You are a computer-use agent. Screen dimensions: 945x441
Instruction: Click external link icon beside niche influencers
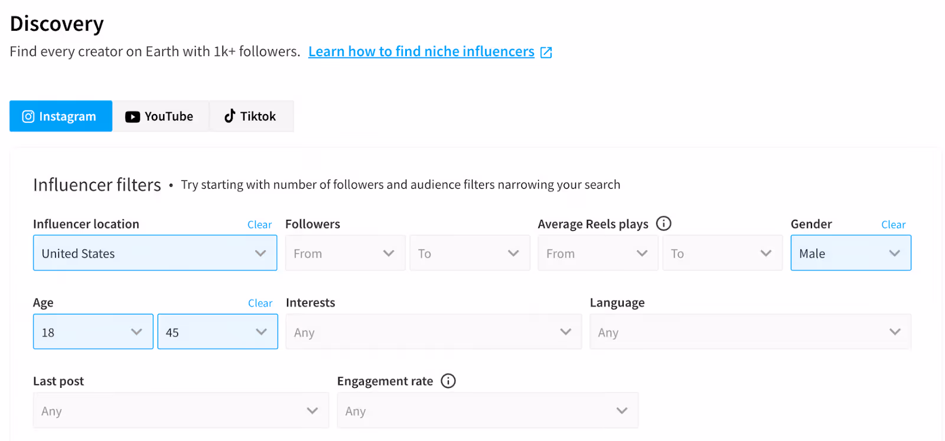click(546, 52)
